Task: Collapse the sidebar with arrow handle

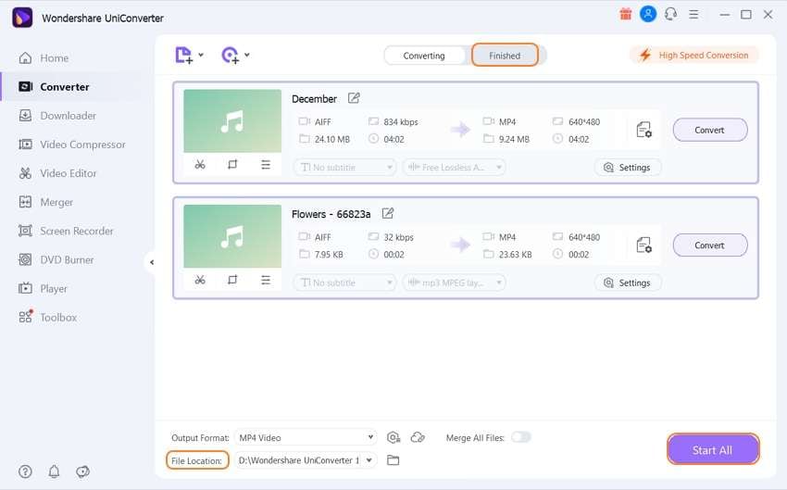Action: pos(151,262)
